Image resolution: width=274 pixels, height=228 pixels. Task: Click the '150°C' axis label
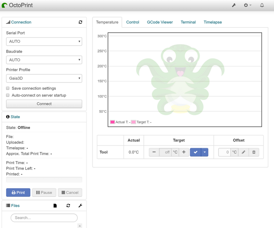(102, 81)
